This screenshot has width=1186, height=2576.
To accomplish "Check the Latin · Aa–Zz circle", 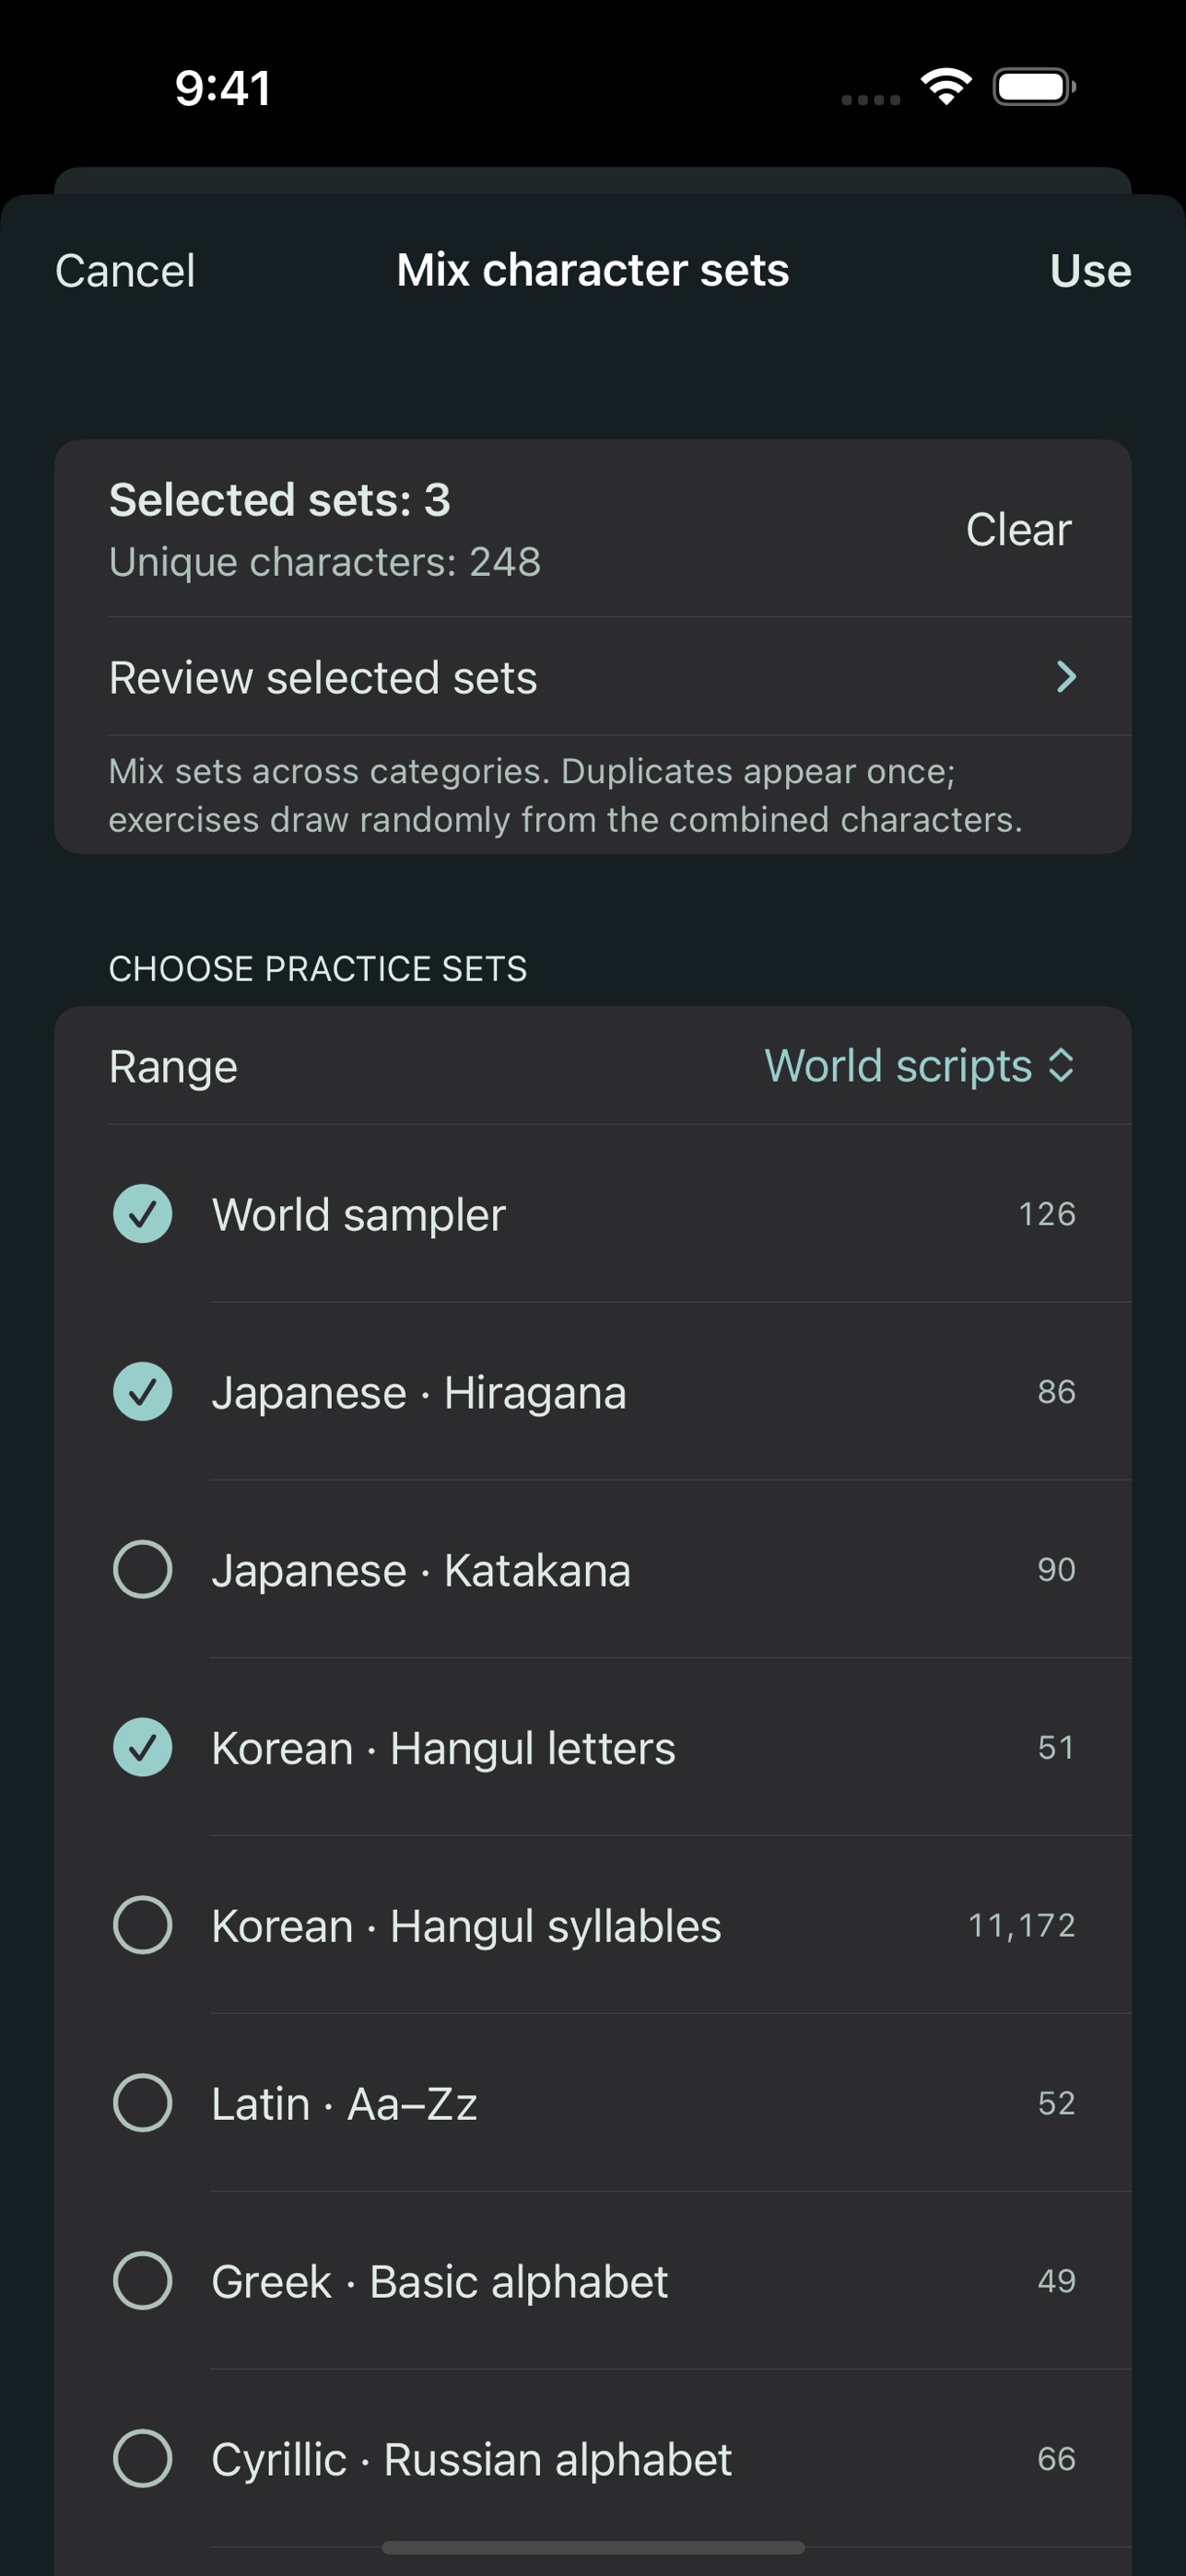I will [x=142, y=2103].
